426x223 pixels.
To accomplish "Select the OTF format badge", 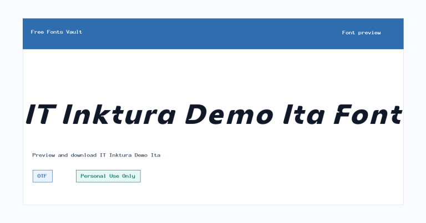I will point(43,176).
